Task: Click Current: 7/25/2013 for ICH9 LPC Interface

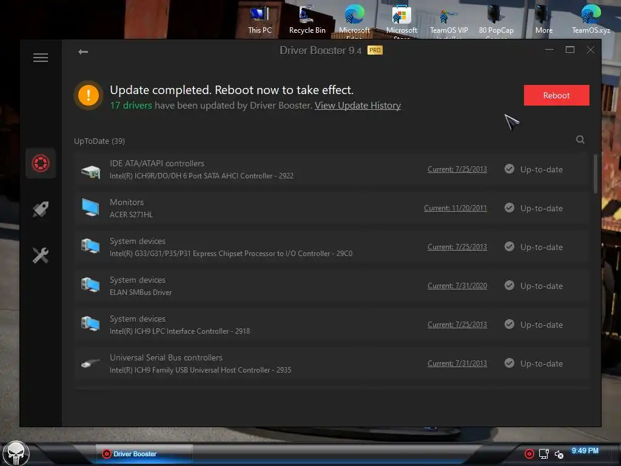Action: pyautogui.click(x=457, y=325)
